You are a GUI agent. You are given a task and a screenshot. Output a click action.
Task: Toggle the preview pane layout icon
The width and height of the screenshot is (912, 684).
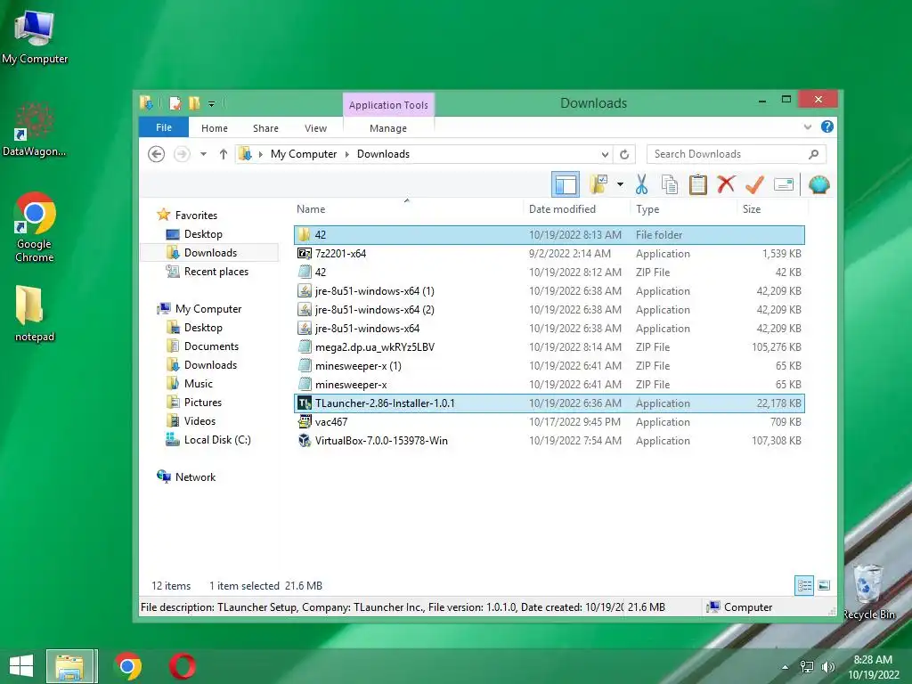click(x=566, y=185)
